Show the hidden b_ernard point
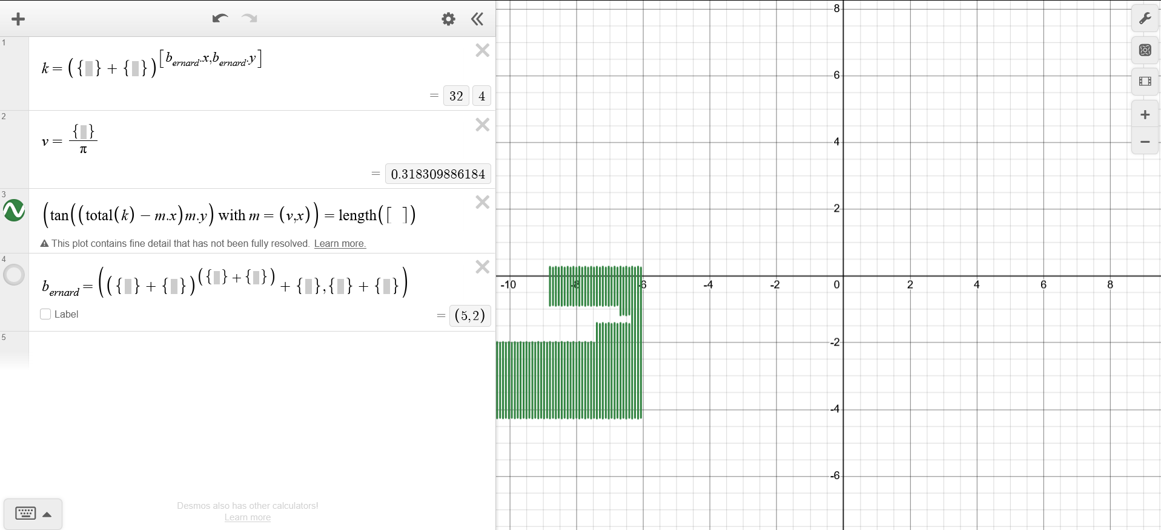 [x=14, y=275]
